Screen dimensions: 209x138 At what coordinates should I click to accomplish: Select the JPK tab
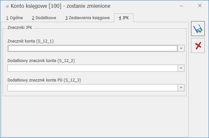pos(124,18)
